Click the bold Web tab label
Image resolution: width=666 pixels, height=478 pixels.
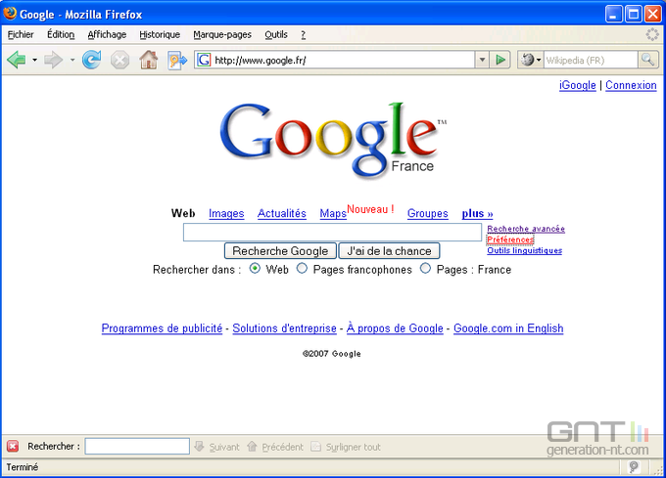tap(183, 213)
